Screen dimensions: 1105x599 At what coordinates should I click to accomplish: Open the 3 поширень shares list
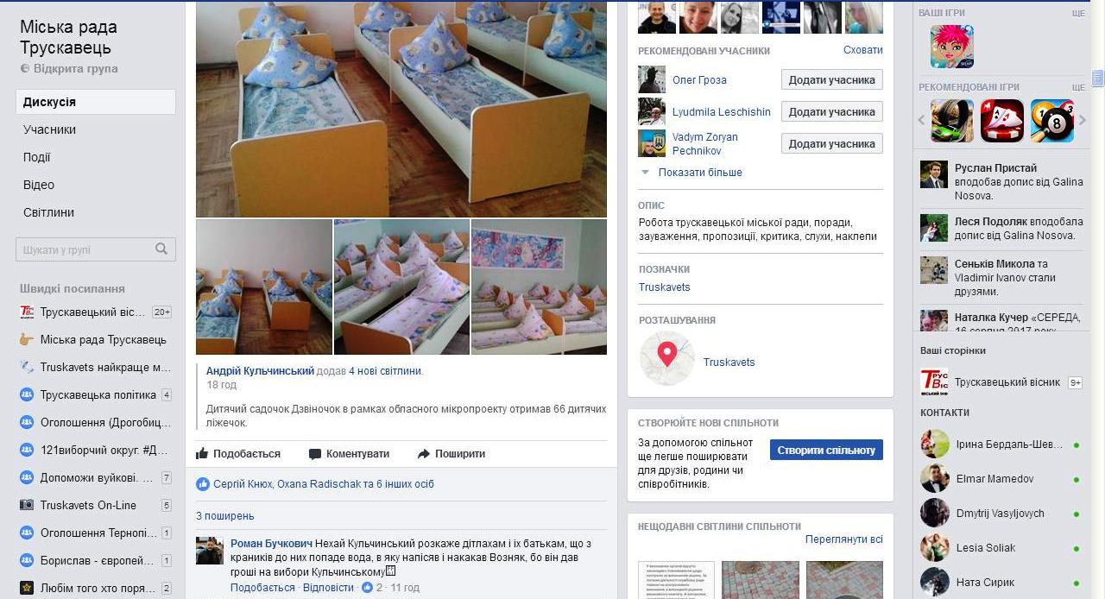pyautogui.click(x=224, y=516)
